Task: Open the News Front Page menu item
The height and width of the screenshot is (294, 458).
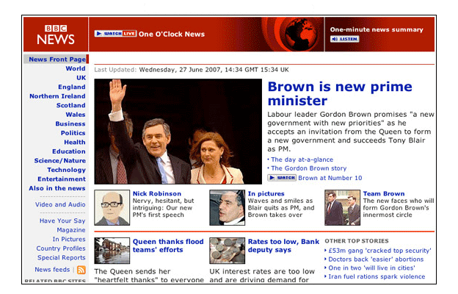Action: pyautogui.click(x=57, y=60)
